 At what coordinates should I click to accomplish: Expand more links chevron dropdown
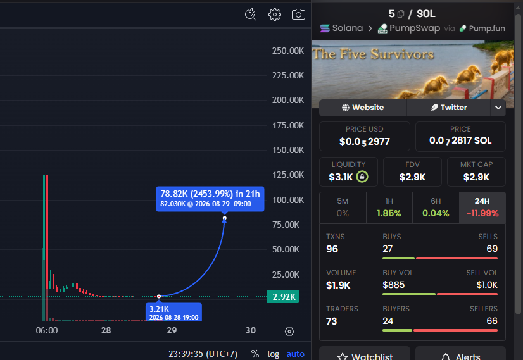click(498, 108)
